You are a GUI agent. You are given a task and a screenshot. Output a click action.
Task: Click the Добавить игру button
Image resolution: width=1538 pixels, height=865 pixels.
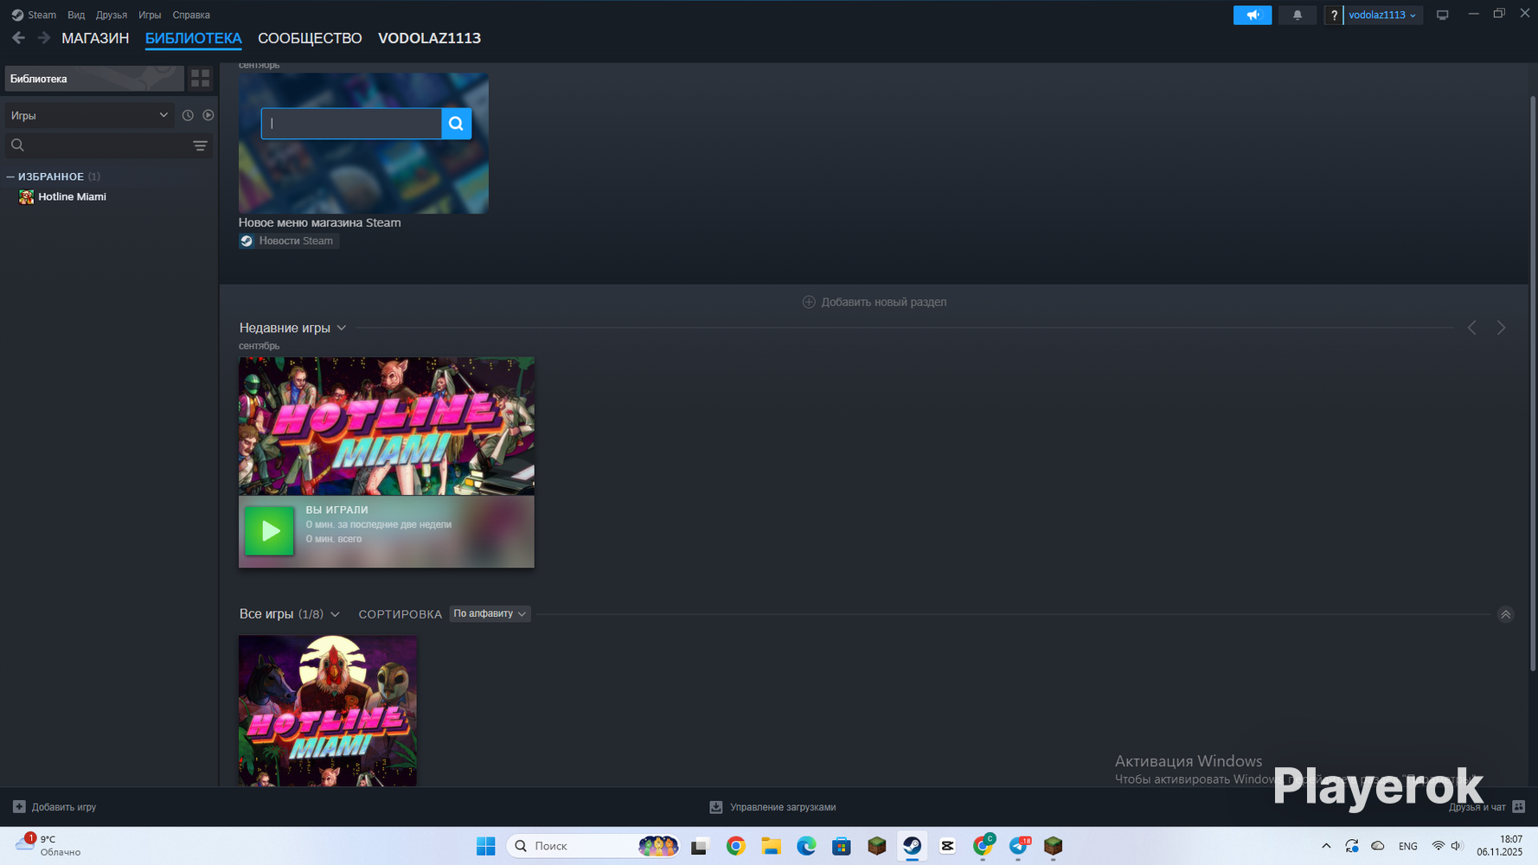pyautogui.click(x=54, y=807)
